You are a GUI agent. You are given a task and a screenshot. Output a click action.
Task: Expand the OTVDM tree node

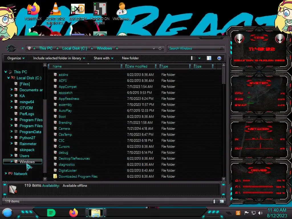click(x=11, y=108)
